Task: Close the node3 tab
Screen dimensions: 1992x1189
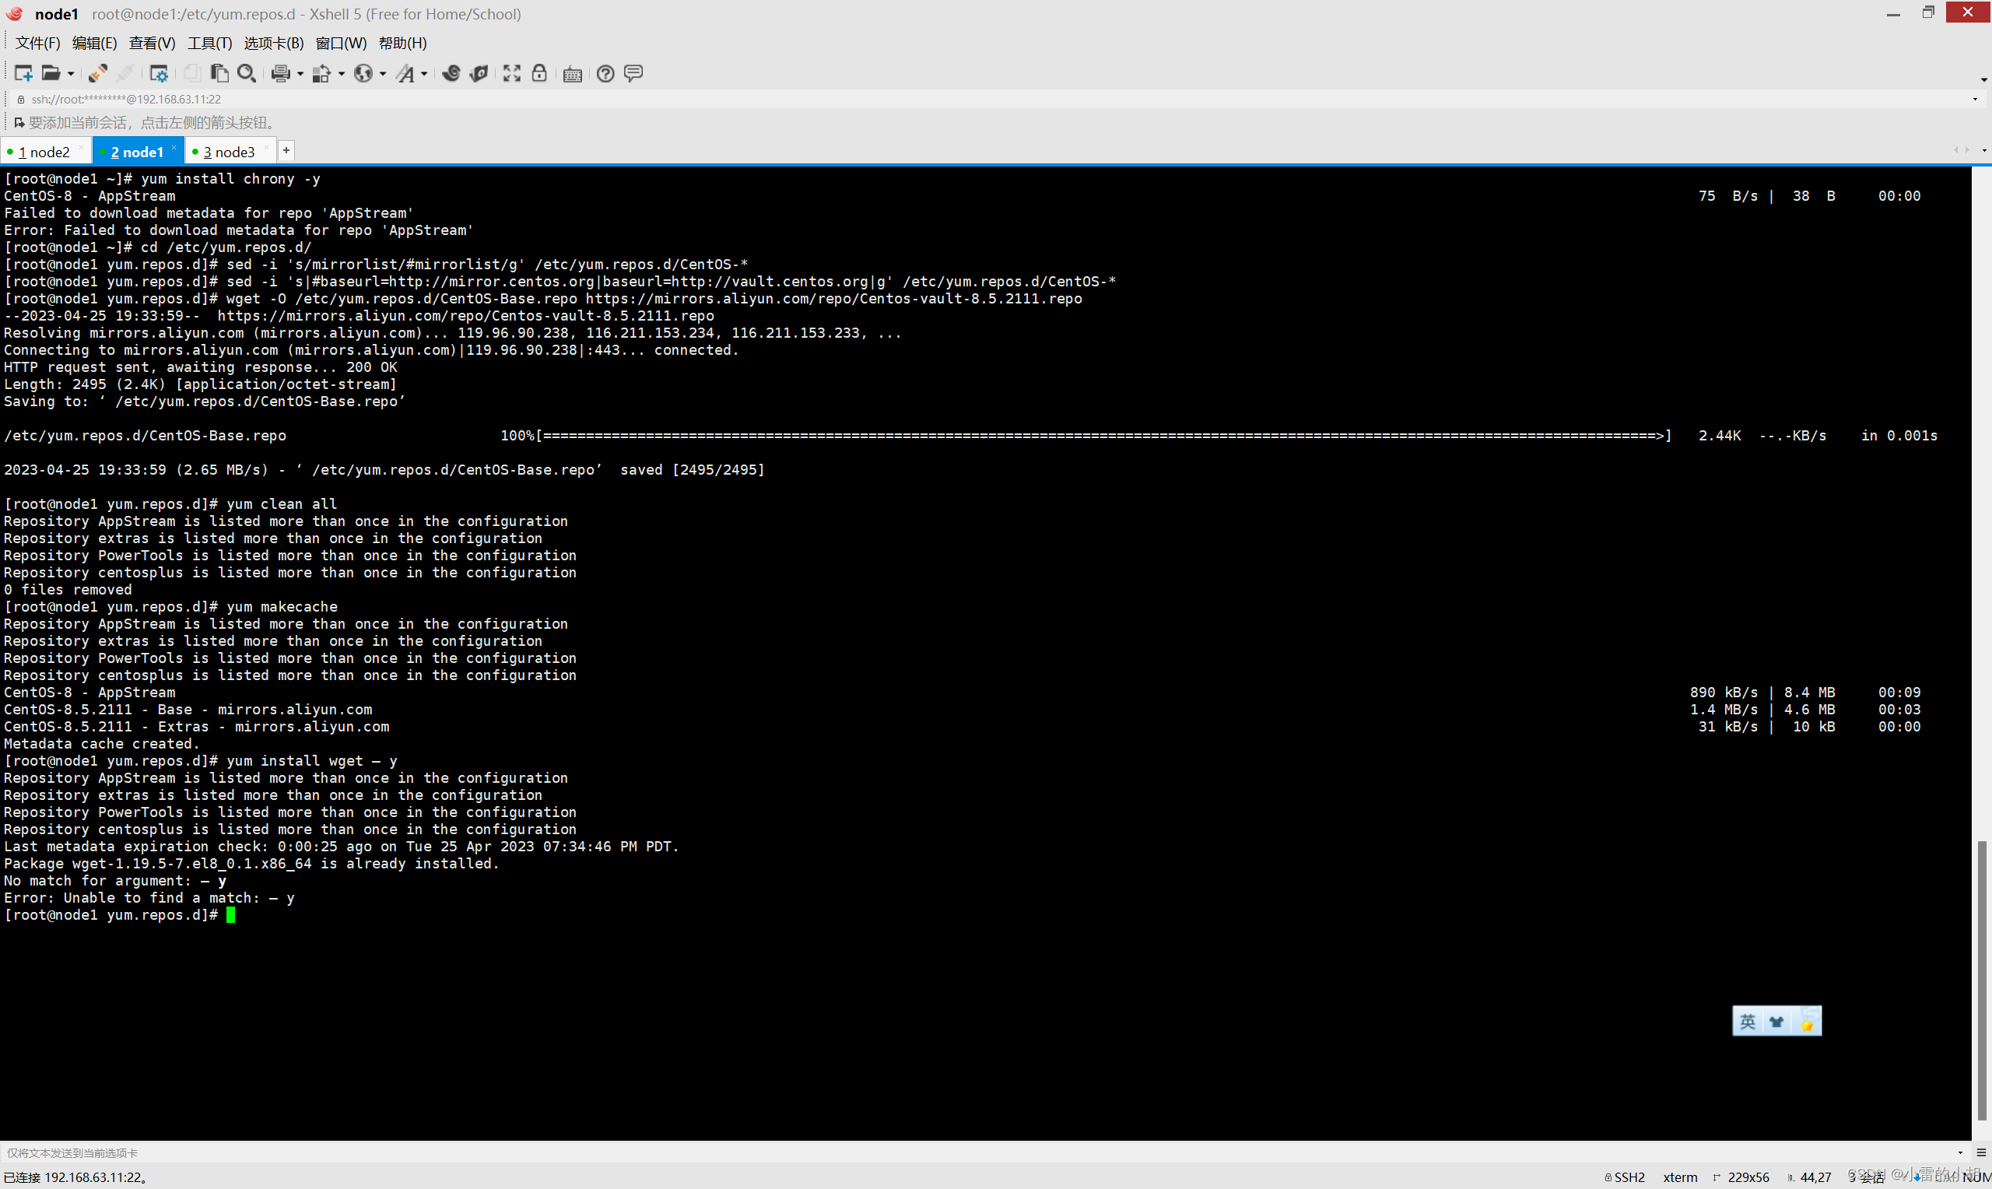Action: pyautogui.click(x=267, y=146)
